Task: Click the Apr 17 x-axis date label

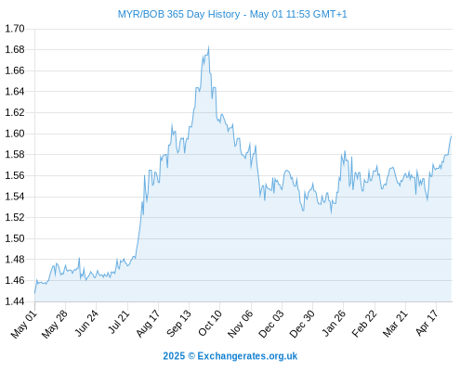Action: [427, 323]
